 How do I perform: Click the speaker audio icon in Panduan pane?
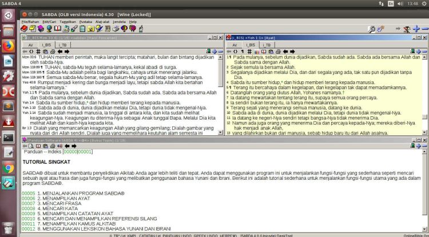click(x=59, y=146)
